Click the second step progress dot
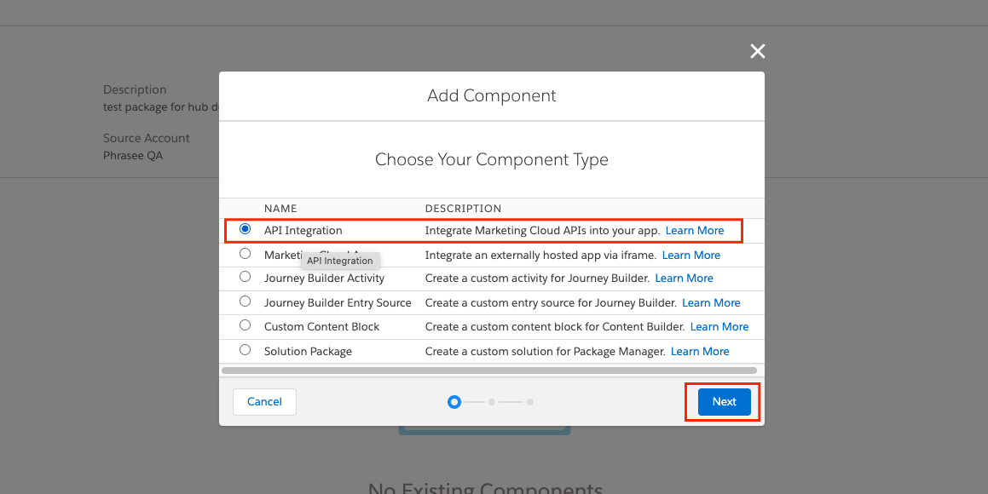This screenshot has height=494, width=988. point(492,401)
